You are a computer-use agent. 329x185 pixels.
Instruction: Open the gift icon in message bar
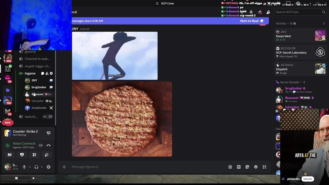230,167
